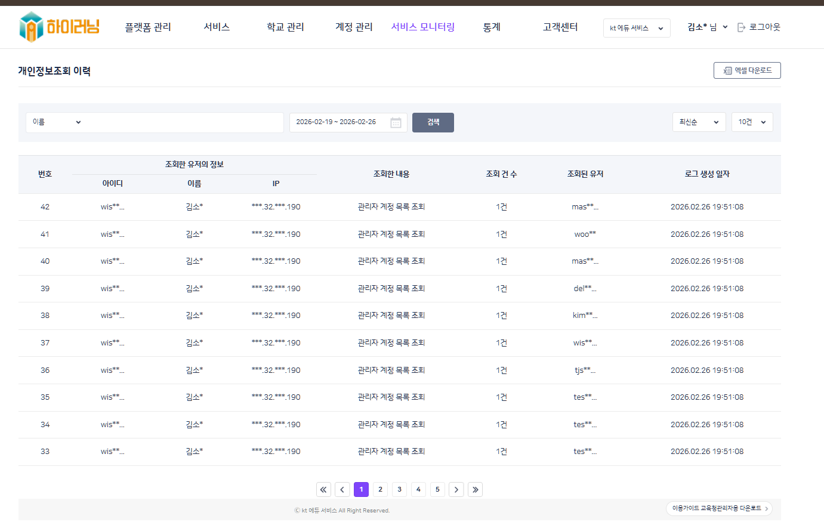The image size is (824, 525).
Task: Go to previous page arrow
Action: pyautogui.click(x=342, y=490)
